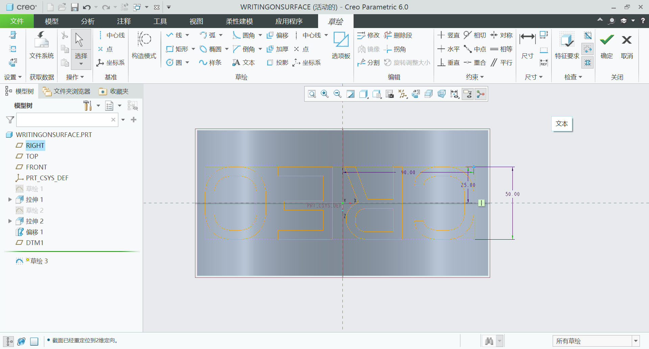Expand the 拉伸 1 tree node
The width and height of the screenshot is (649, 349).
(x=10, y=199)
